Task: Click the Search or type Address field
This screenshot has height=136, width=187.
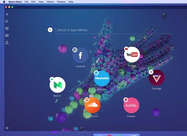Action: click(114, 30)
